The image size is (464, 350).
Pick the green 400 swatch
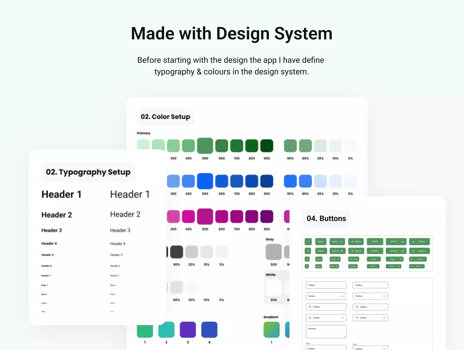[188, 146]
